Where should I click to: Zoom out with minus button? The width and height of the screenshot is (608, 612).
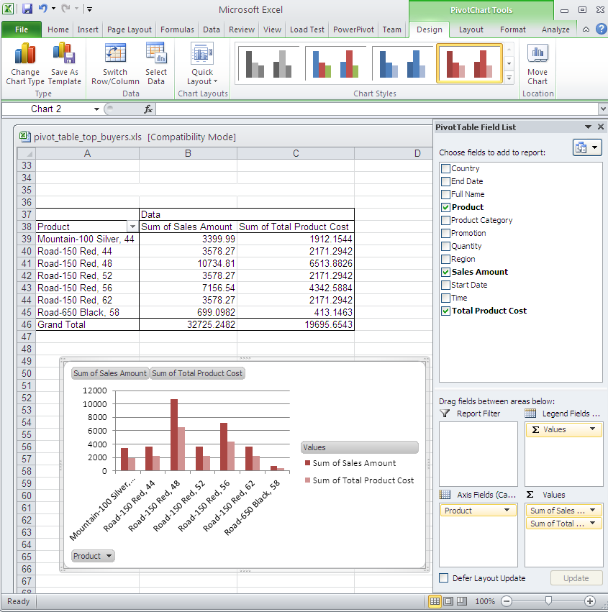507,601
